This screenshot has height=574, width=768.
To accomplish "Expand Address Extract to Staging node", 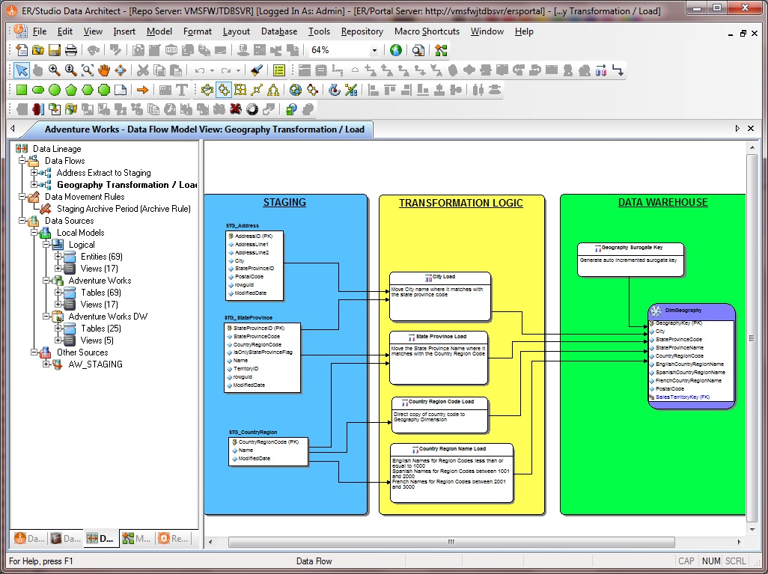I will [x=34, y=172].
